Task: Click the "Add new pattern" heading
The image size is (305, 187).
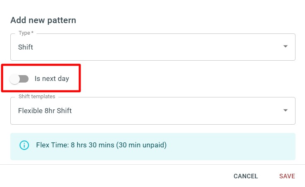Action: [43, 20]
